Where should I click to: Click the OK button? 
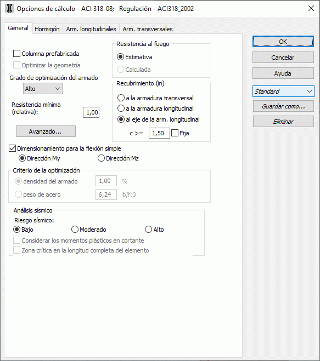point(283,42)
